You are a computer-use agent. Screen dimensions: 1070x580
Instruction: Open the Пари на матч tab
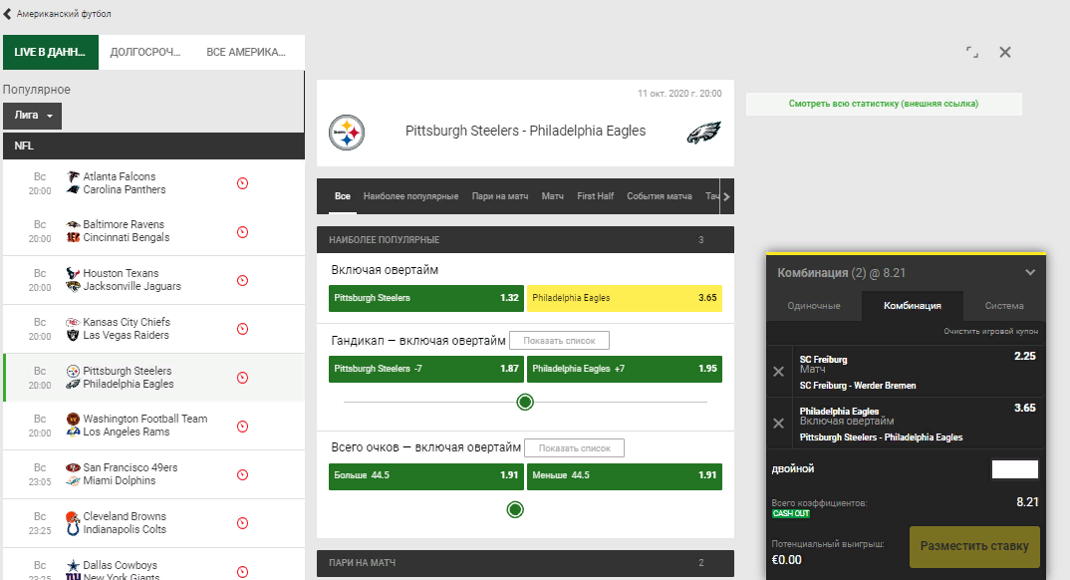tap(500, 196)
